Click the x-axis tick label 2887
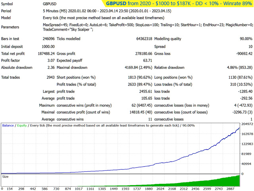This screenshot has width=254, height=191. point(230,189)
